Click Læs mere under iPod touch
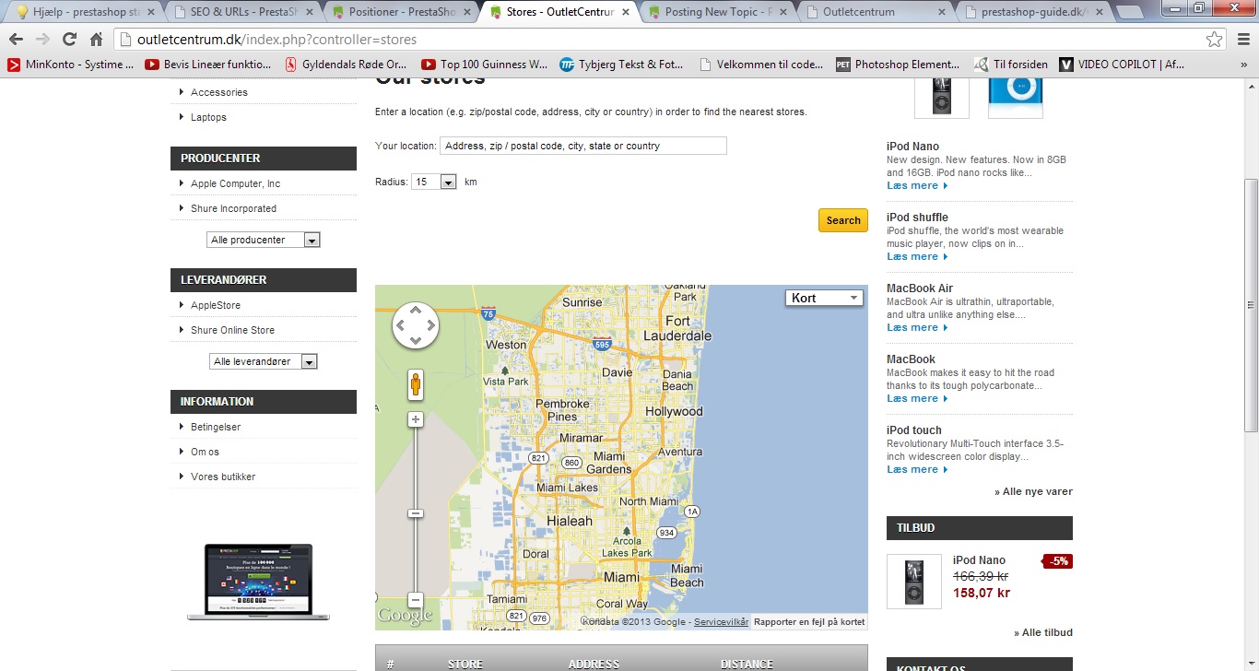The image size is (1259, 671). (917, 469)
